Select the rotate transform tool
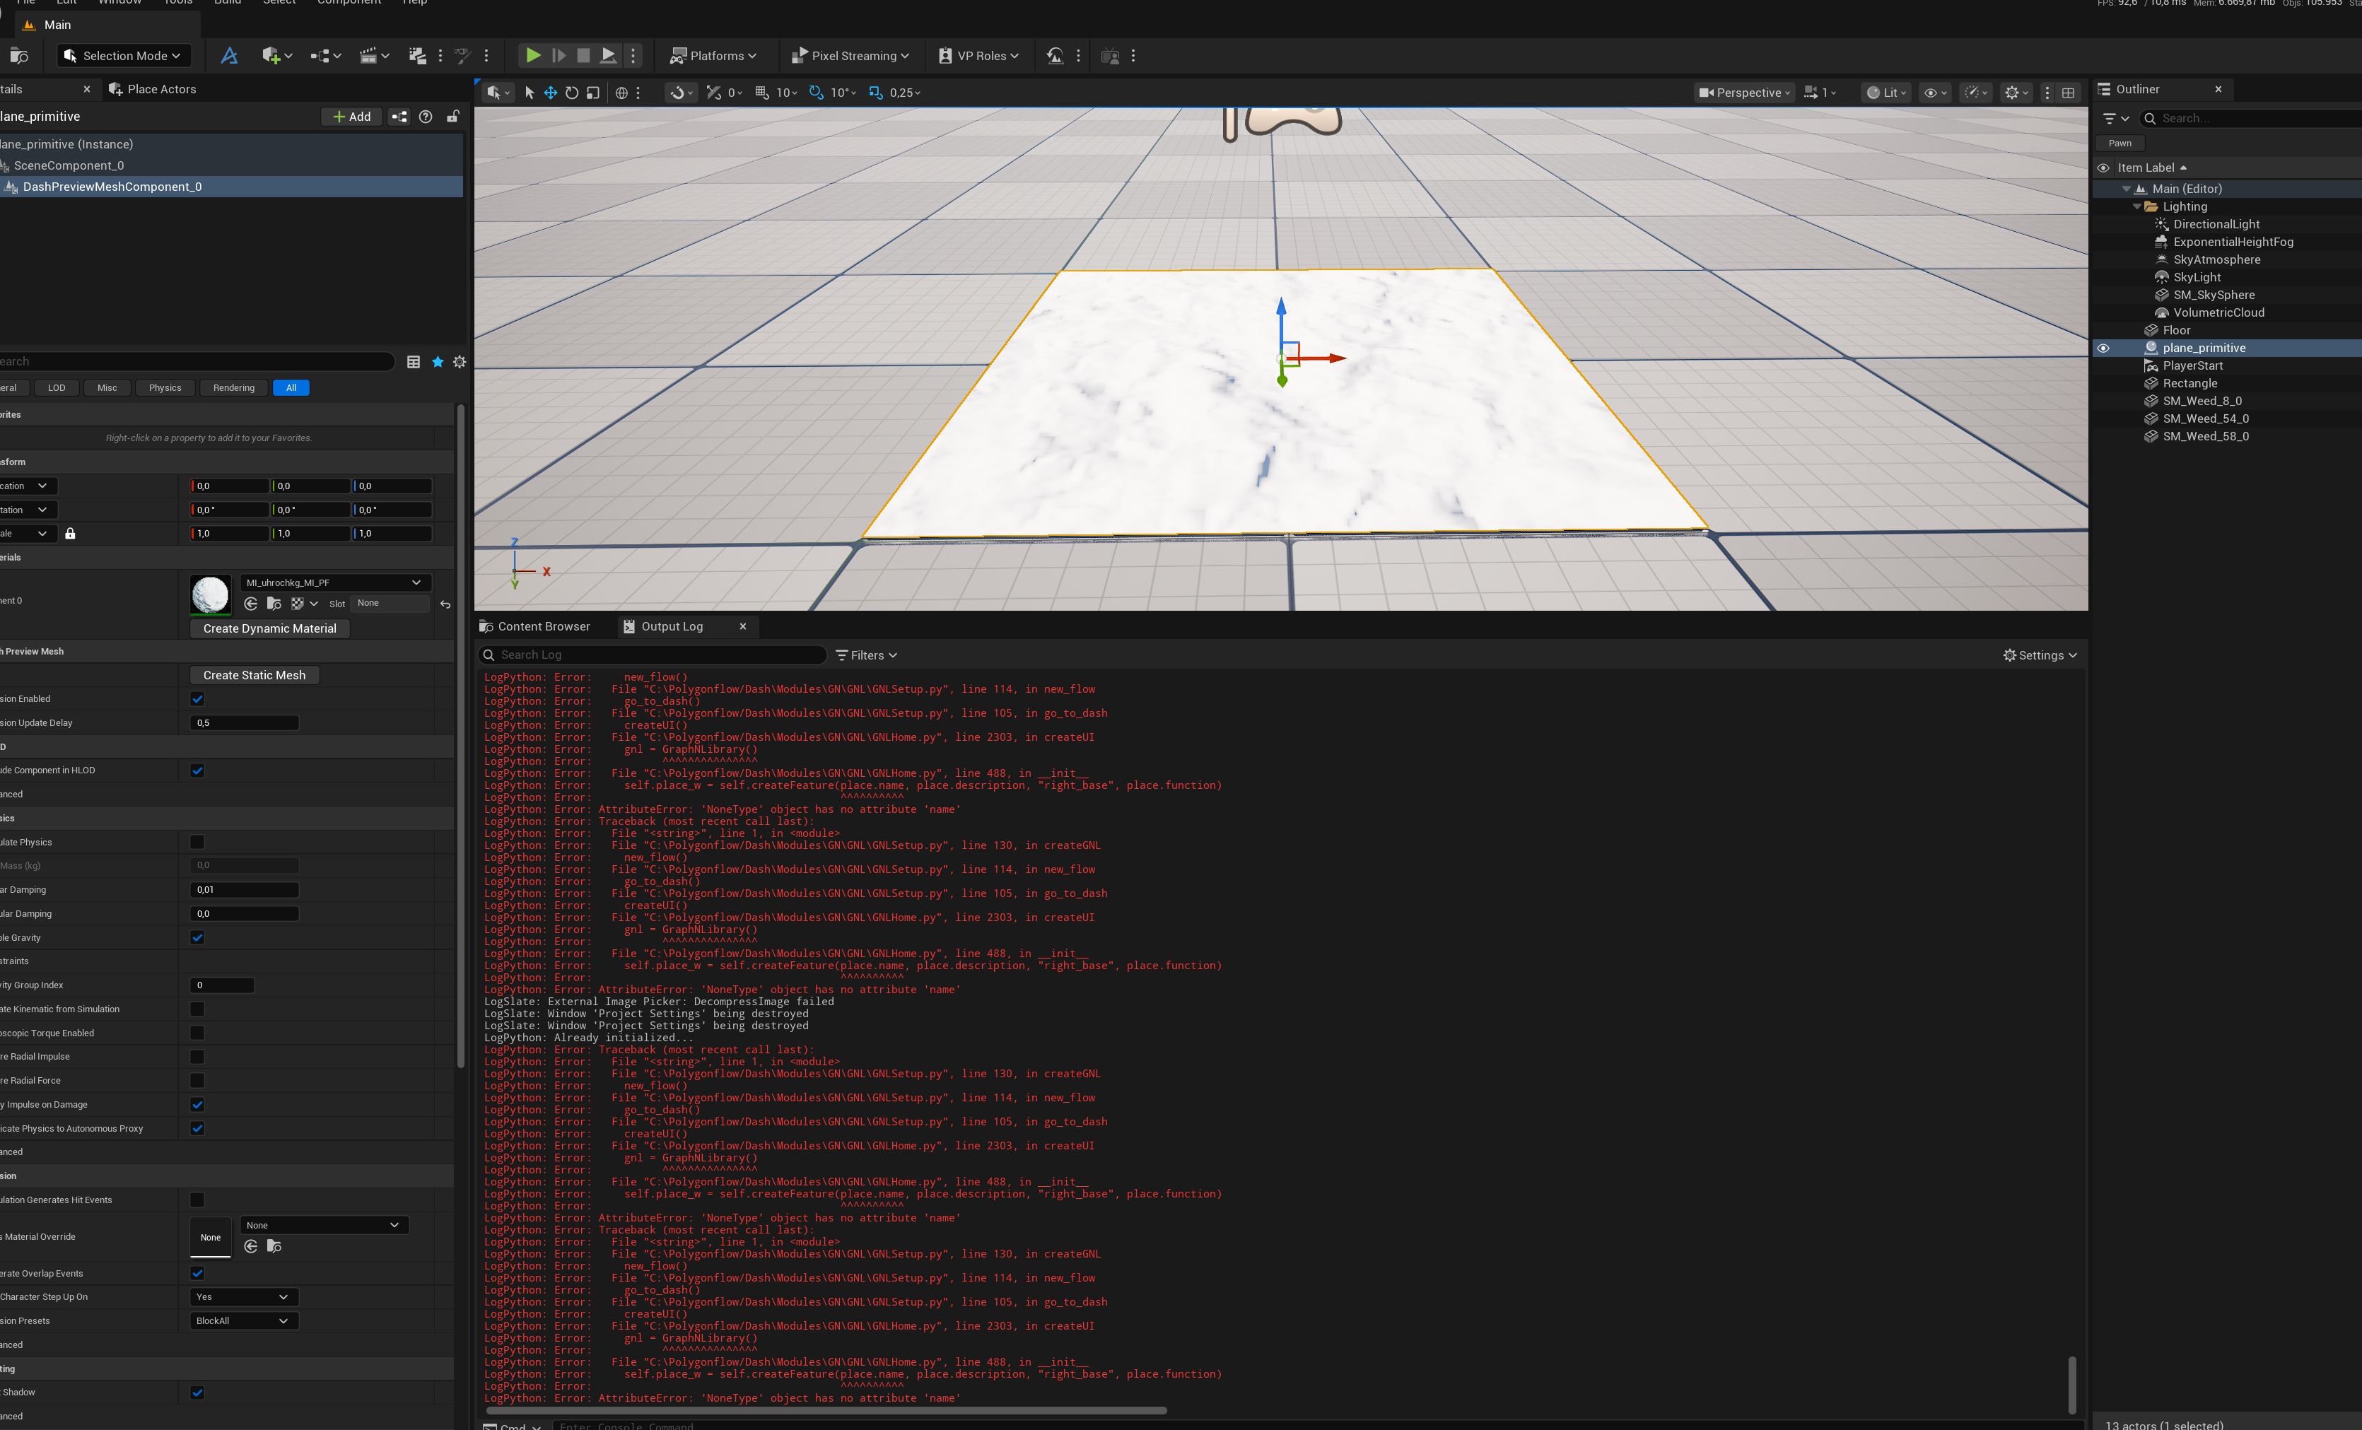Viewport: 2362px width, 1430px height. click(571, 93)
